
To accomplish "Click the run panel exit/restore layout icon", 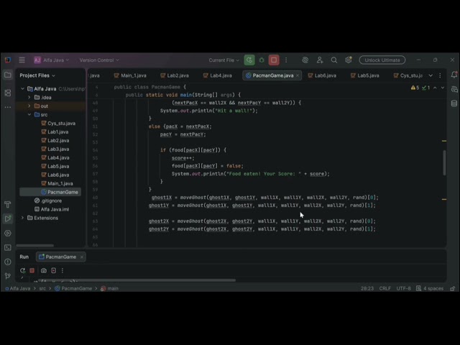I will (x=53, y=270).
